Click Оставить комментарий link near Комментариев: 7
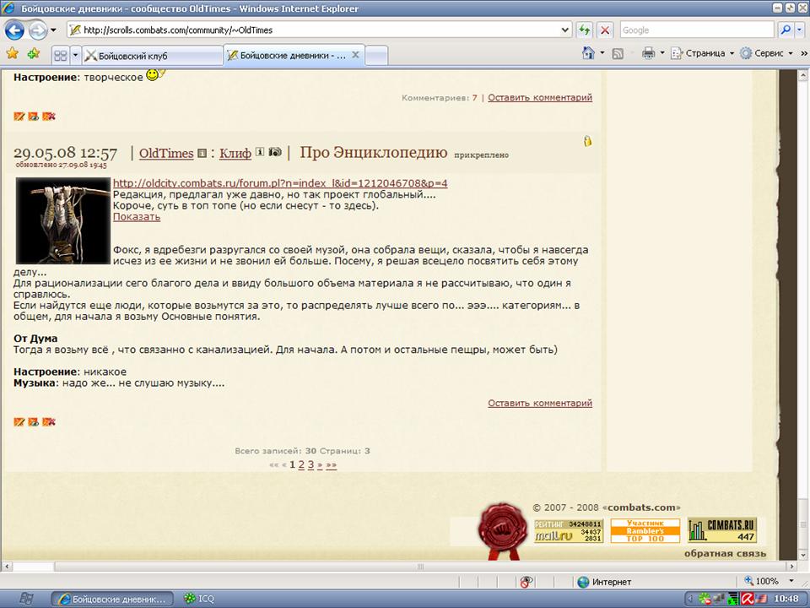810x608 pixels. 540,97
